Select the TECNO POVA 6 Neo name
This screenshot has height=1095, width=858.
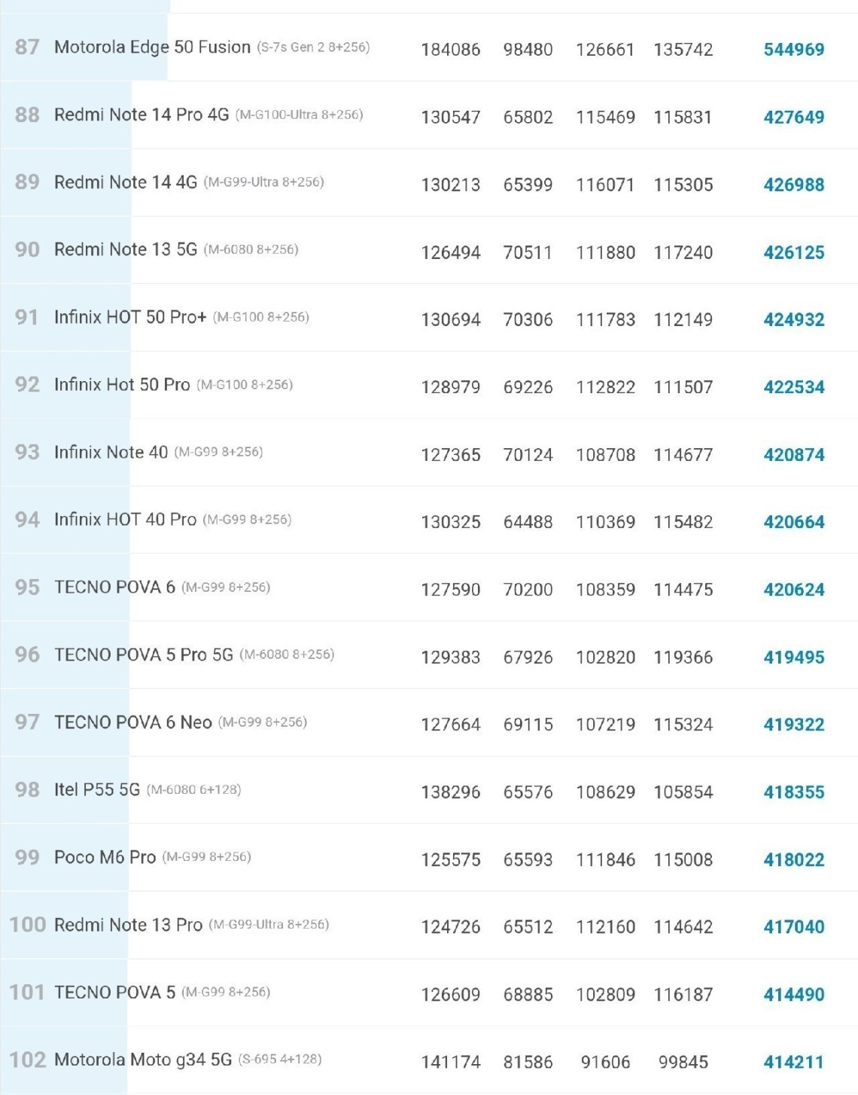click(133, 723)
